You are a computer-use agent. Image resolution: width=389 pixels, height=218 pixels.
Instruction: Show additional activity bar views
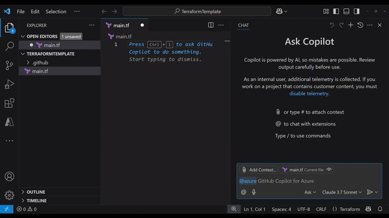coord(9,140)
